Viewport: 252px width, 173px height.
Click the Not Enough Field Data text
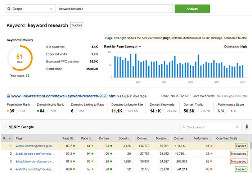tap(232, 96)
